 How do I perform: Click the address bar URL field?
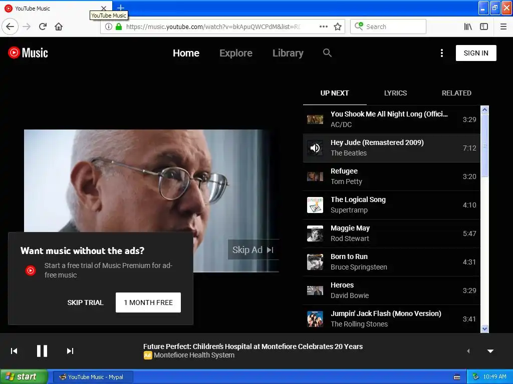pyautogui.click(x=212, y=26)
